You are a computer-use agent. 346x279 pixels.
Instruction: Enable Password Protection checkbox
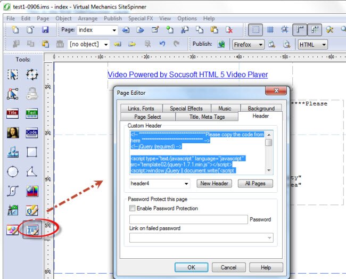[132, 208]
